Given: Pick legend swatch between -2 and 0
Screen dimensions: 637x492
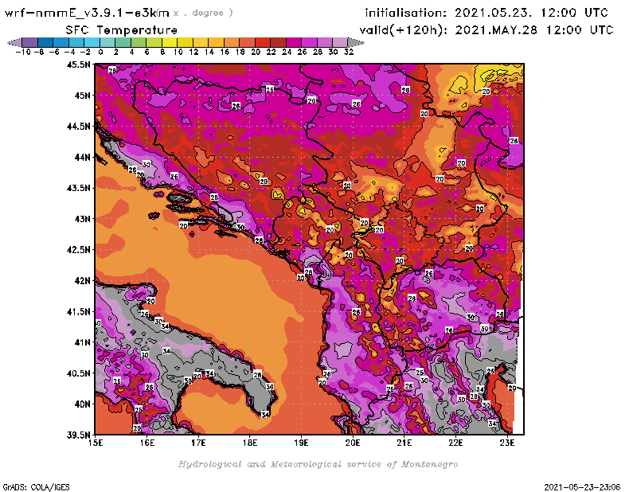Looking at the screenshot, I should [x=92, y=42].
